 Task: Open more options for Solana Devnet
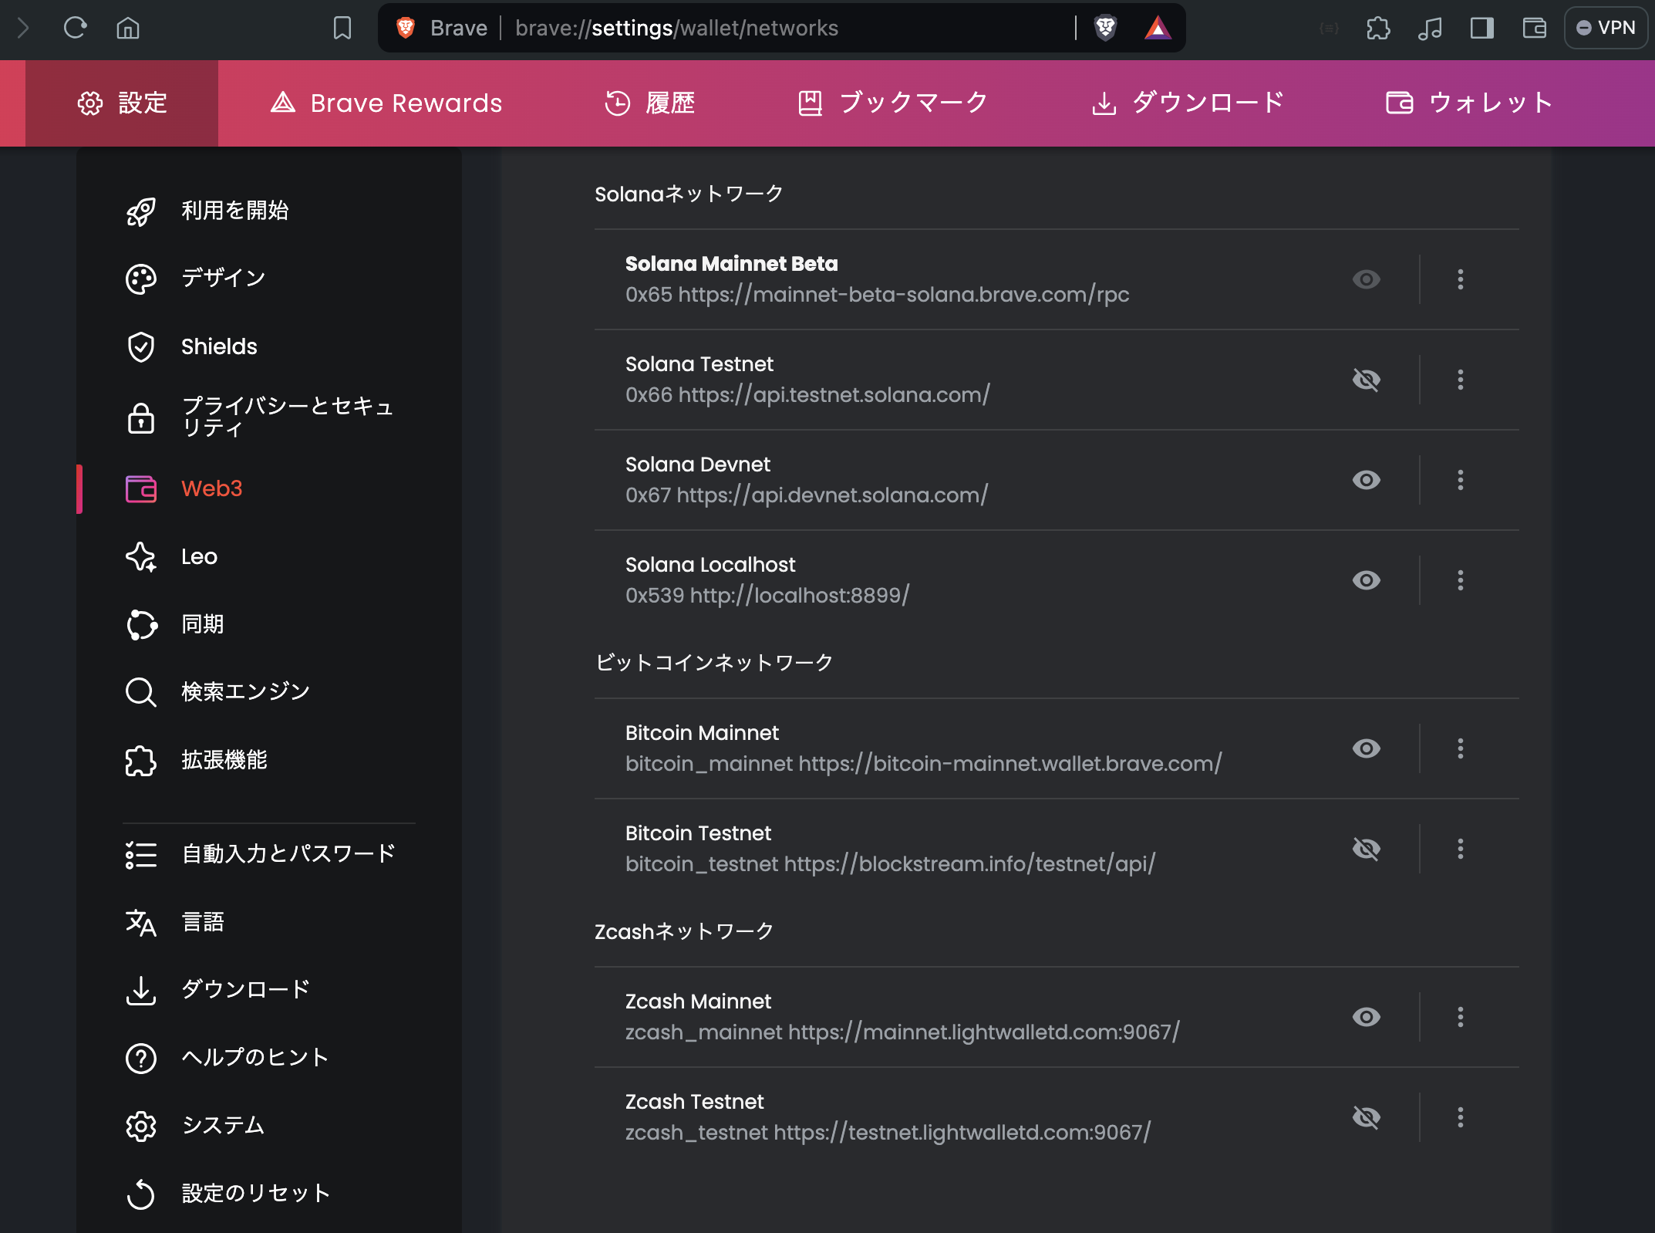coord(1460,480)
